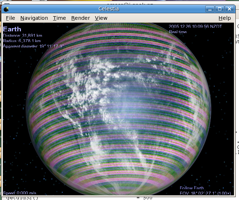Viewport: 239px width, 200px height.
Task: Open the File menu
Action: tap(10, 18)
